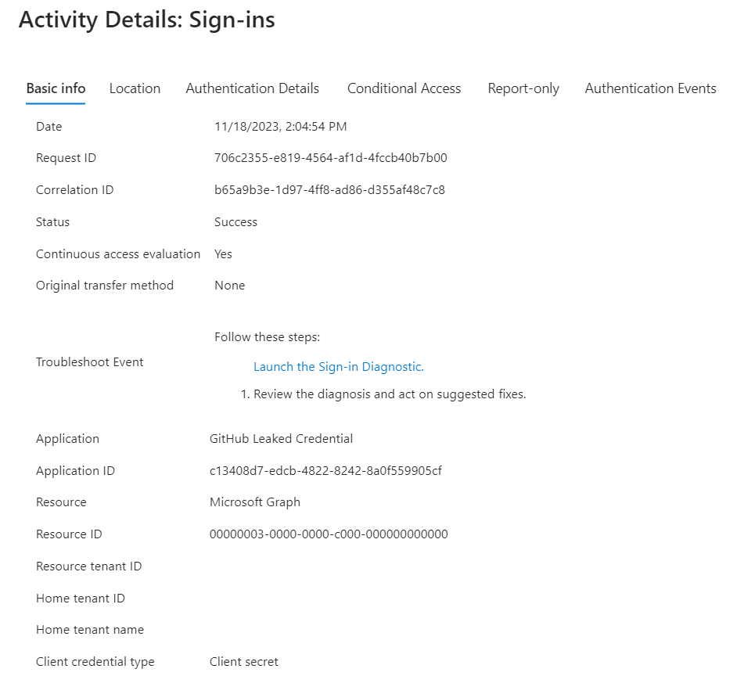Image resolution: width=755 pixels, height=676 pixels.
Task: Select the Conditional Access tab
Action: point(404,88)
